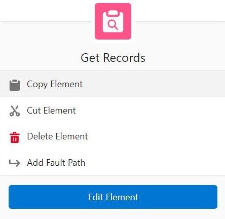The image size is (225, 219).
Task: Click the 'Add Fault Path' text label
Action: [56, 163]
